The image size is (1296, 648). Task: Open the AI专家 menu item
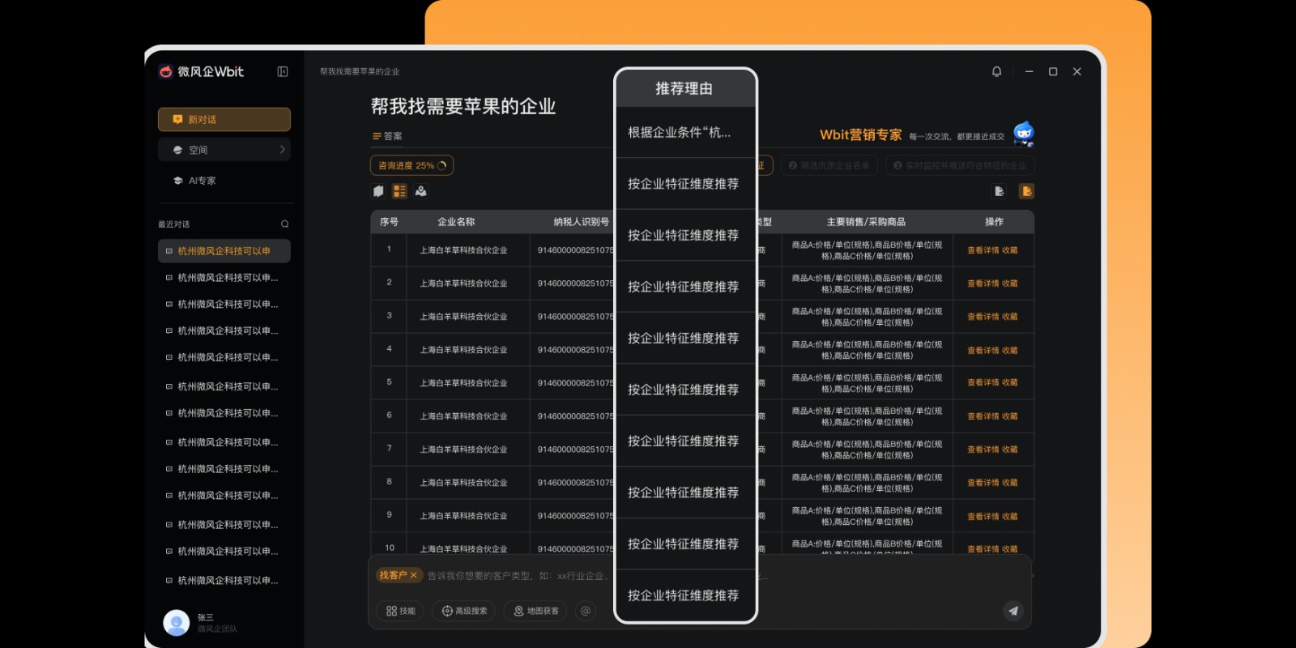tap(202, 181)
